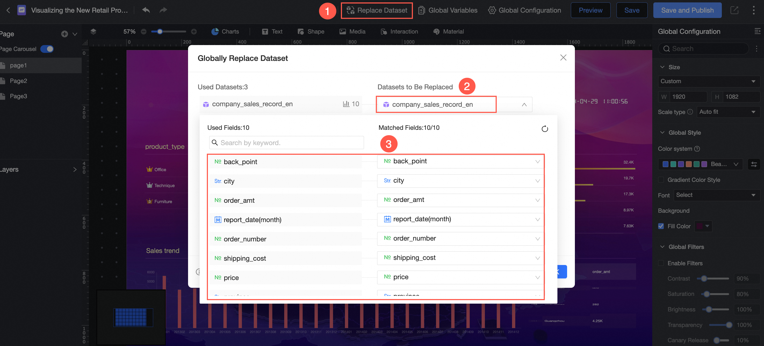Open the layers stack icon in toolbar
This screenshot has width=764, height=346.
pos(93,31)
